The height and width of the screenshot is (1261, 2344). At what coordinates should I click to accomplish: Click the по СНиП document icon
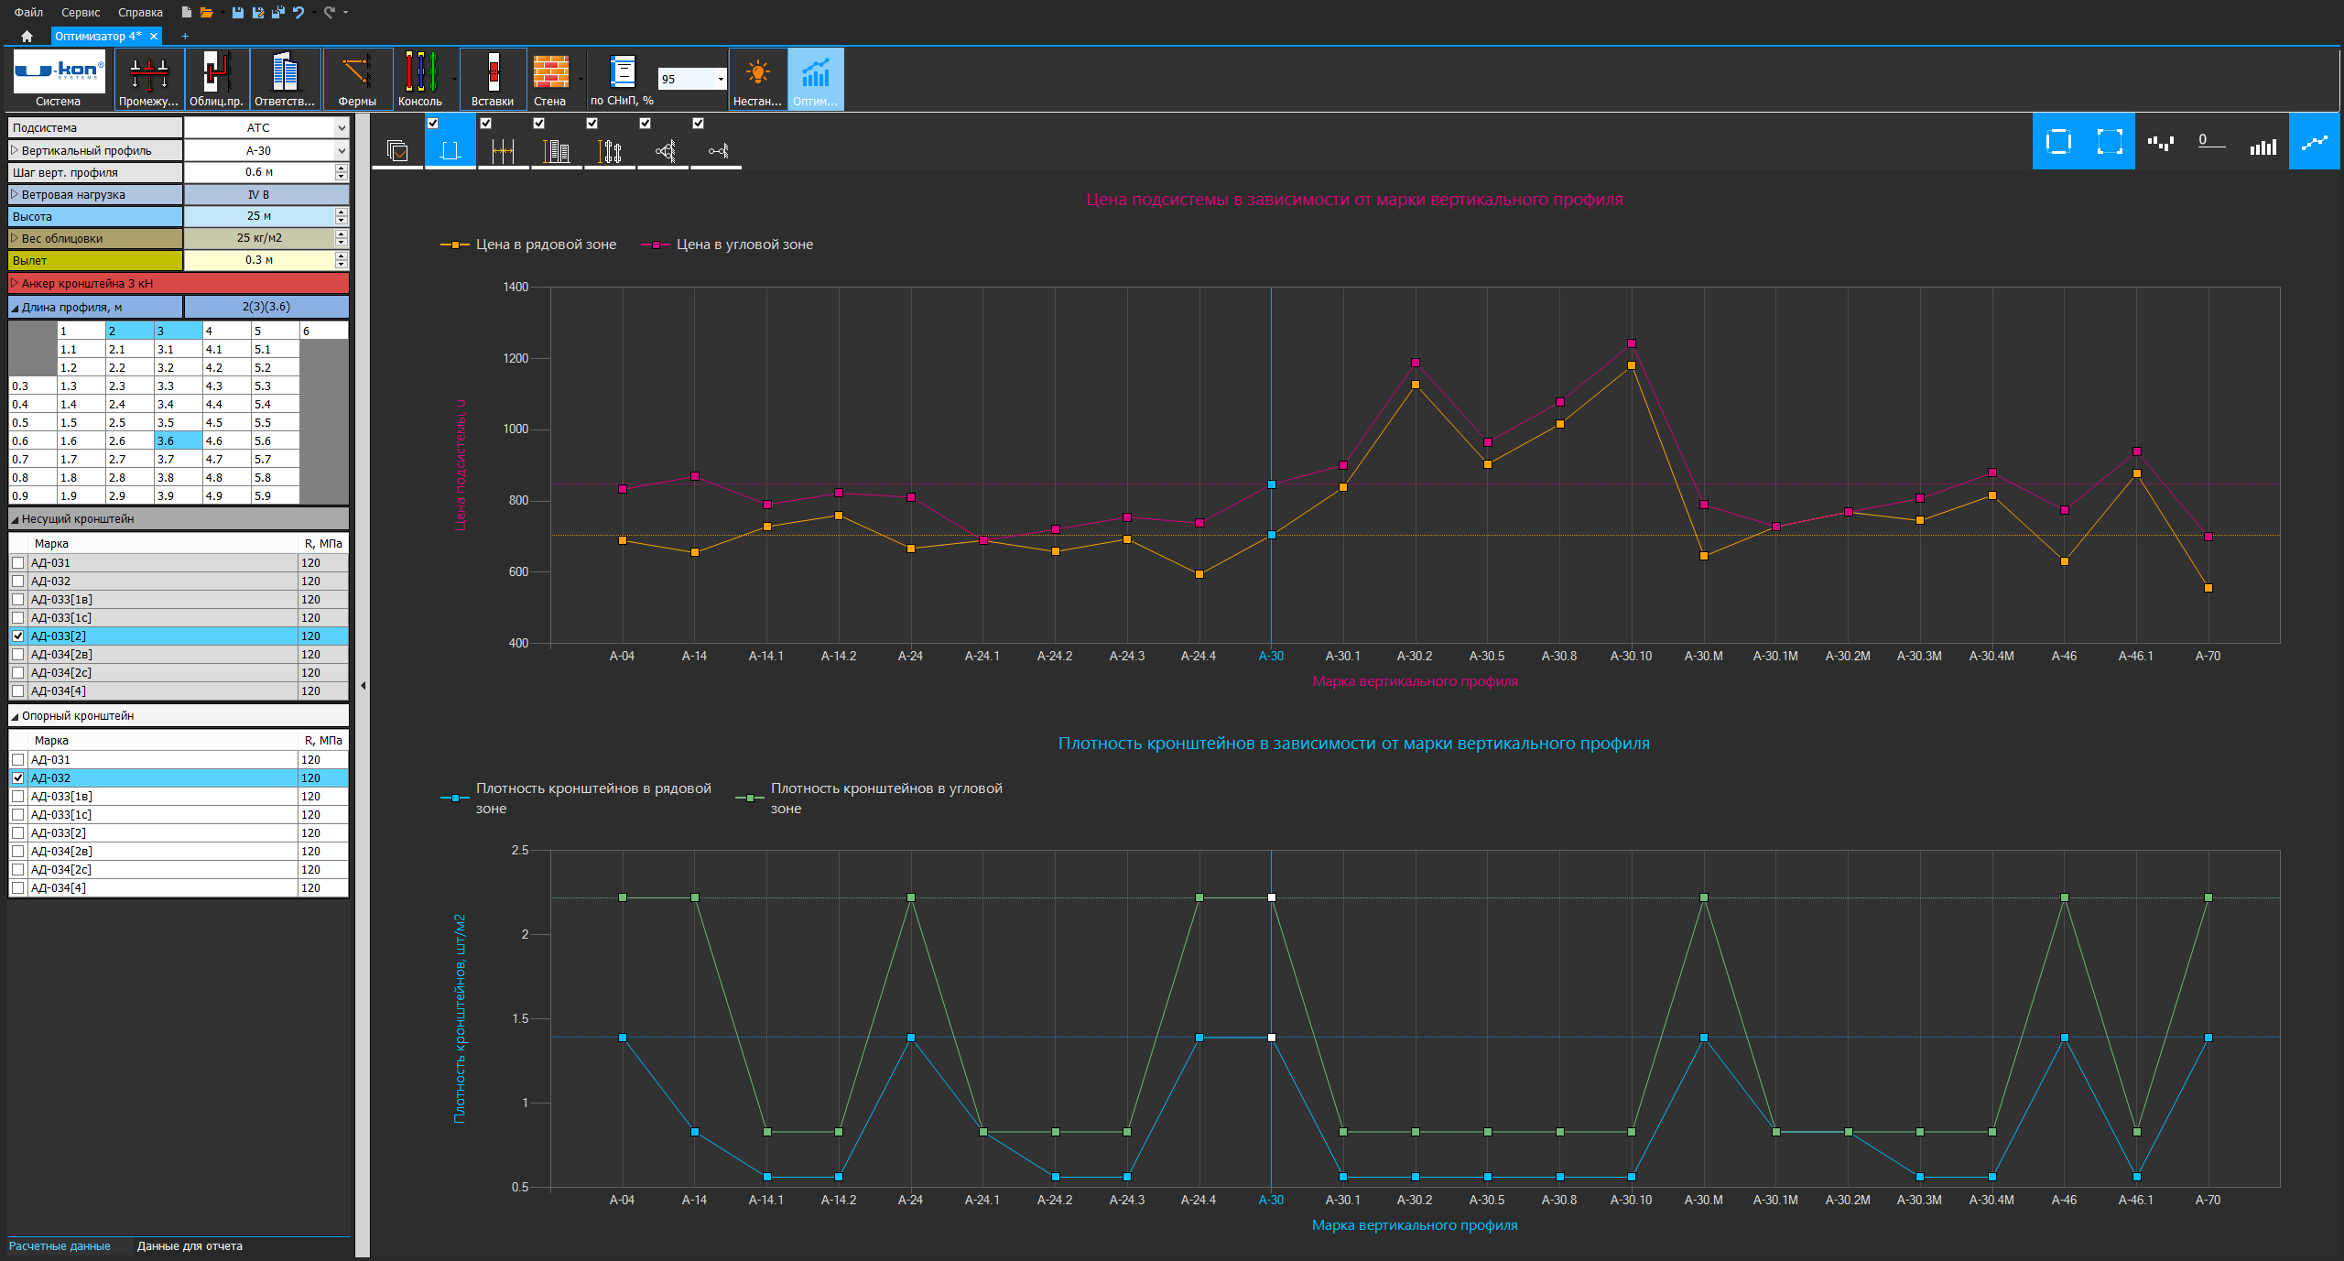(623, 71)
